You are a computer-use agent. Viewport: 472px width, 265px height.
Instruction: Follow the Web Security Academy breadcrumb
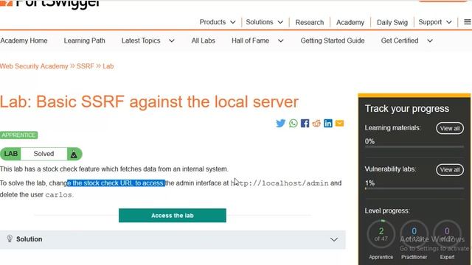pyautogui.click(x=34, y=66)
